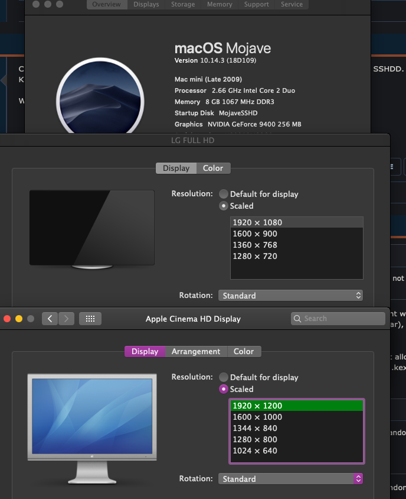Open the Memory tab

(220, 5)
